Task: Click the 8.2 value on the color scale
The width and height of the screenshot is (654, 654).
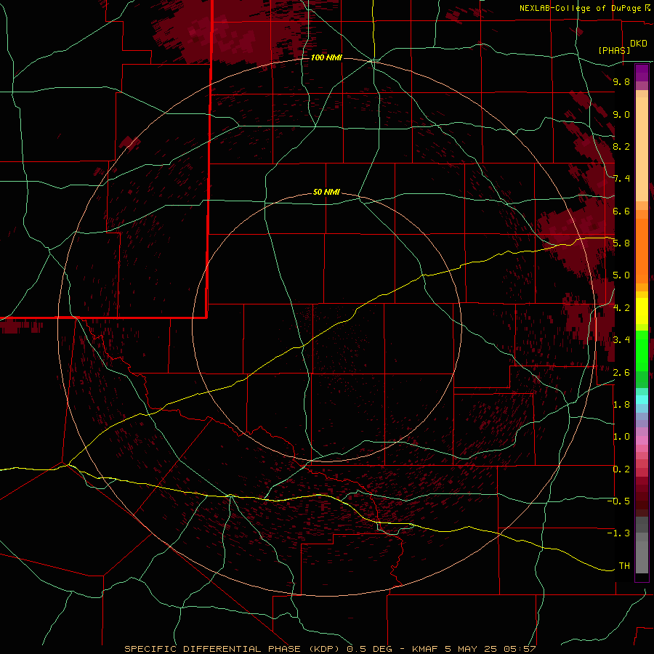Action: [621, 146]
